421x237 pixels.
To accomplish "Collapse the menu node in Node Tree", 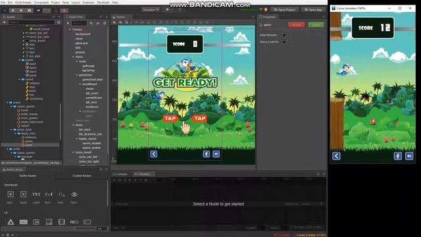I will (73, 57).
